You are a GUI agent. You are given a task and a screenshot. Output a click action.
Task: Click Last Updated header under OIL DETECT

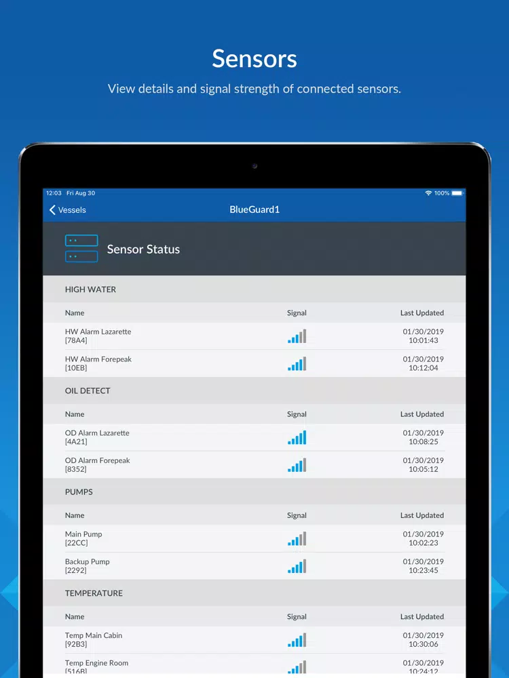click(422, 414)
